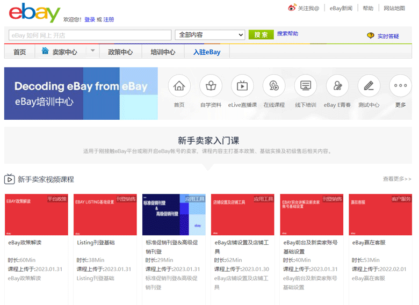Viewport: 419px width, 305px height.
Task: Go to the 首页 nav tab
Action: pos(20,52)
